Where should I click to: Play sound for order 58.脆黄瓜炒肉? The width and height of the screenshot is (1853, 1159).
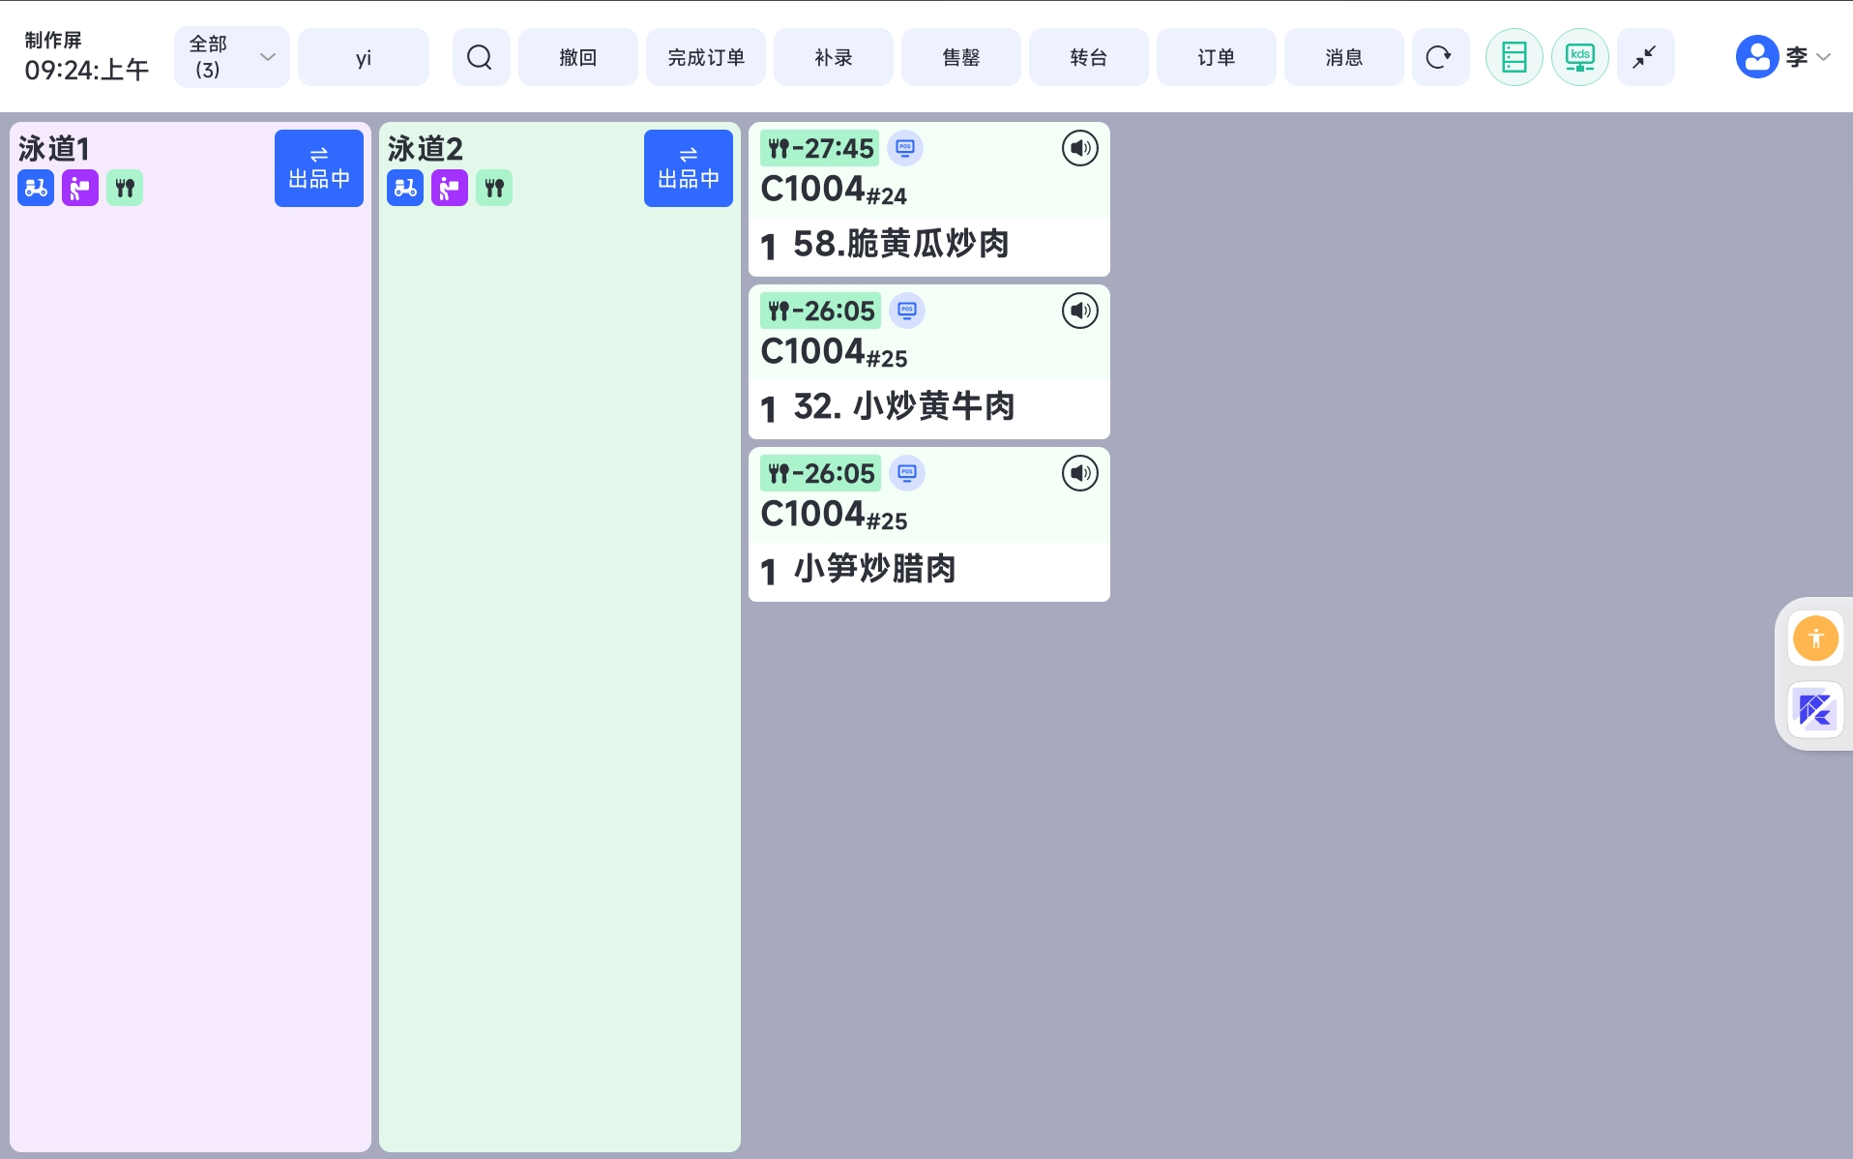pyautogui.click(x=1079, y=148)
